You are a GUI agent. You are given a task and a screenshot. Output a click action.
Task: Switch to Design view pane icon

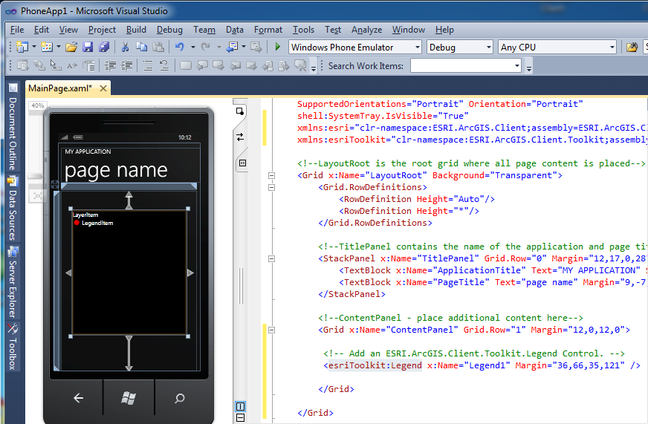(x=240, y=111)
